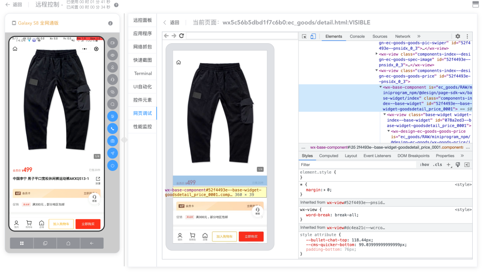The width and height of the screenshot is (482, 272).
Task: Open the DOM Breakpoints tab
Action: point(413,156)
